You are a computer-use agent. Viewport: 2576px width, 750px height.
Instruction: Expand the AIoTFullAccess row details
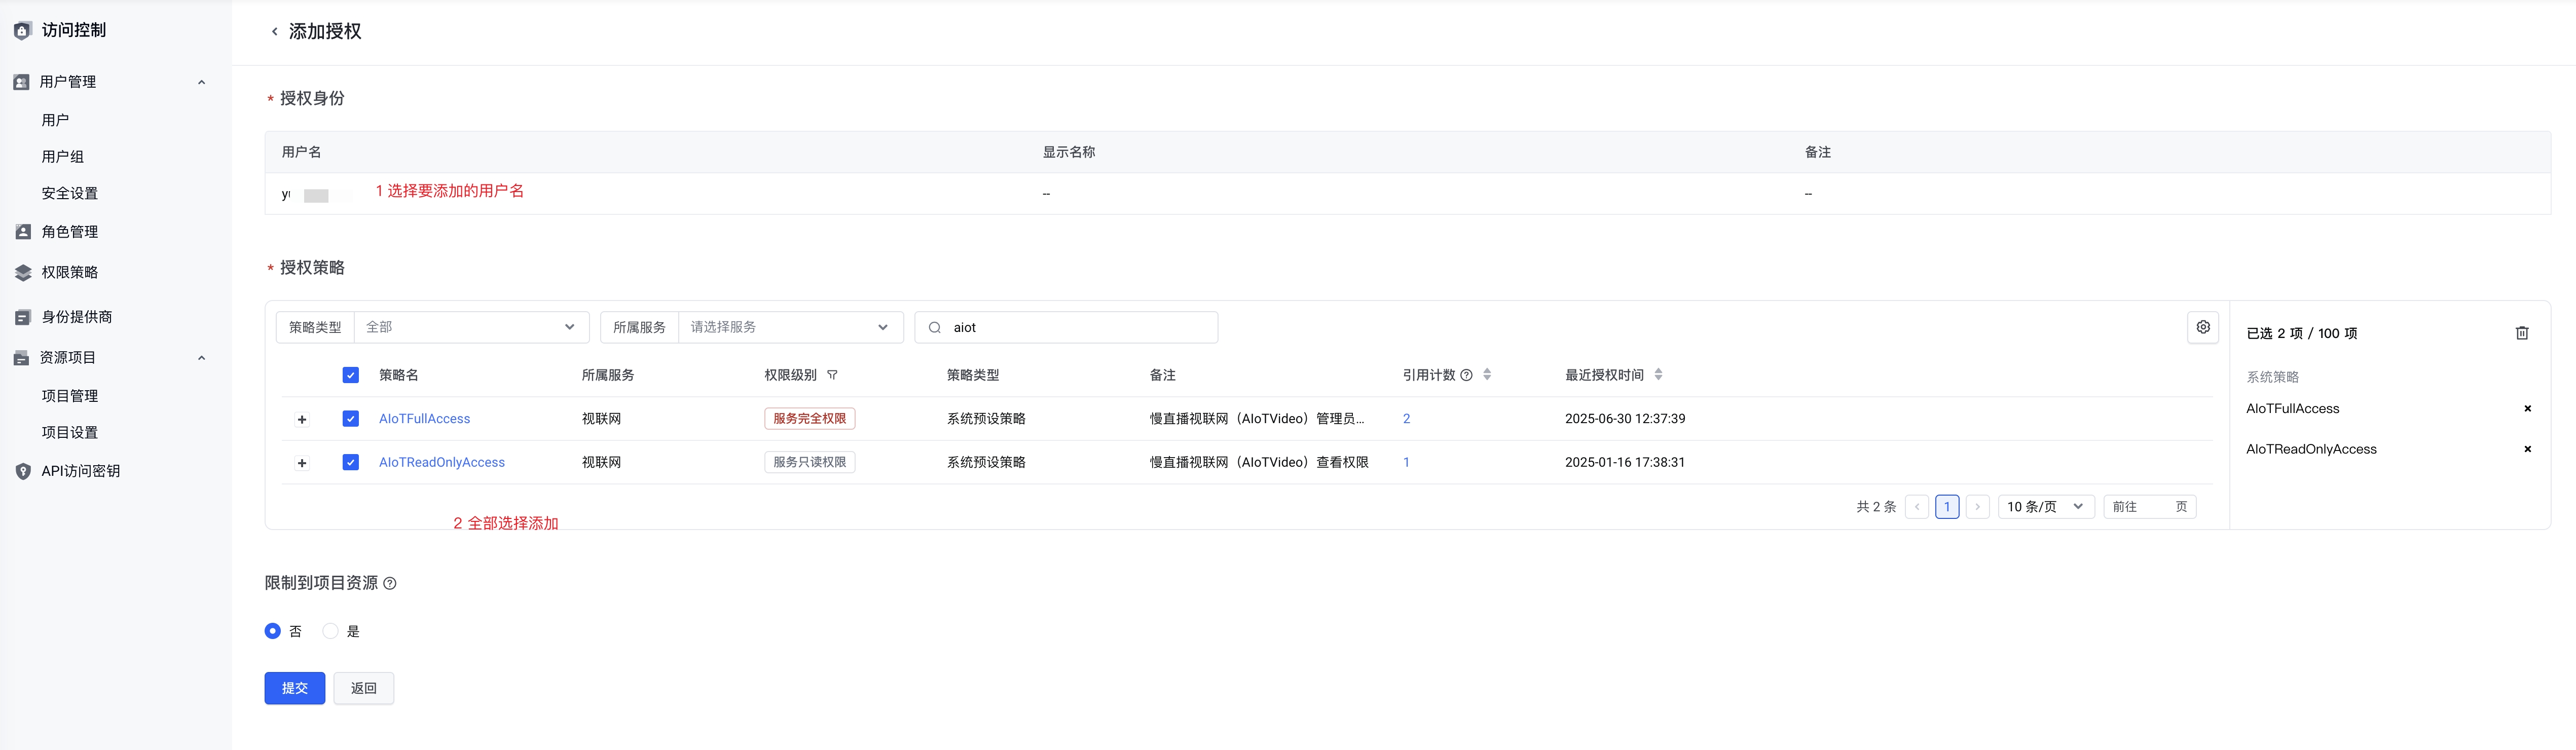pos(302,420)
